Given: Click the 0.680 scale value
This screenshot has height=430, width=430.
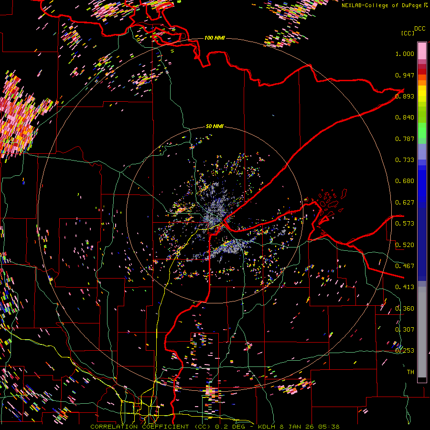Looking at the screenshot, I should pyautogui.click(x=405, y=181).
